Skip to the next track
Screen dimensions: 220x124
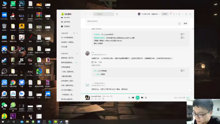[x=142, y=98]
